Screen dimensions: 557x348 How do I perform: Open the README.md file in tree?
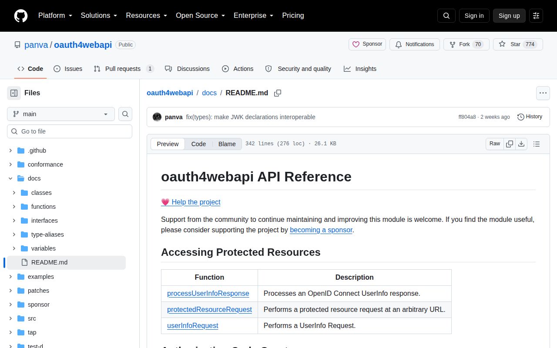pos(66,262)
